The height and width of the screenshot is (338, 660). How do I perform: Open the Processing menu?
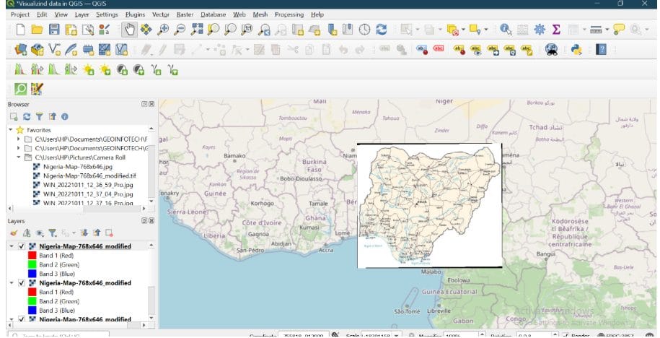point(289,14)
